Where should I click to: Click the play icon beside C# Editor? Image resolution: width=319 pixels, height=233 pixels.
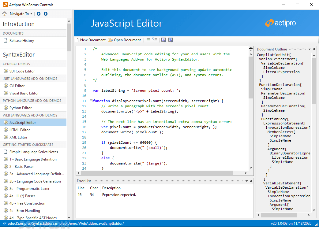click(x=6, y=86)
